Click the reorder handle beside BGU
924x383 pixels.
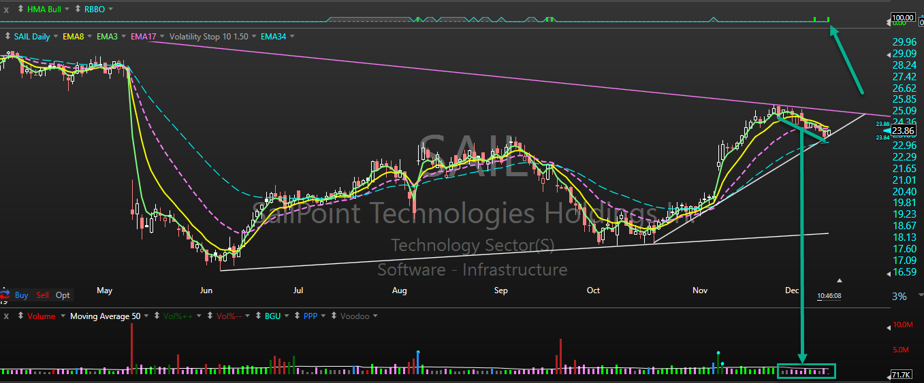pyautogui.click(x=259, y=316)
